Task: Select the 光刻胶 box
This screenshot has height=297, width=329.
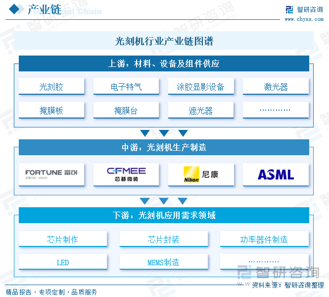Action: pyautogui.click(x=51, y=86)
